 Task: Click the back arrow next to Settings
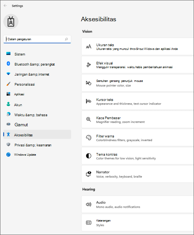(5, 6)
